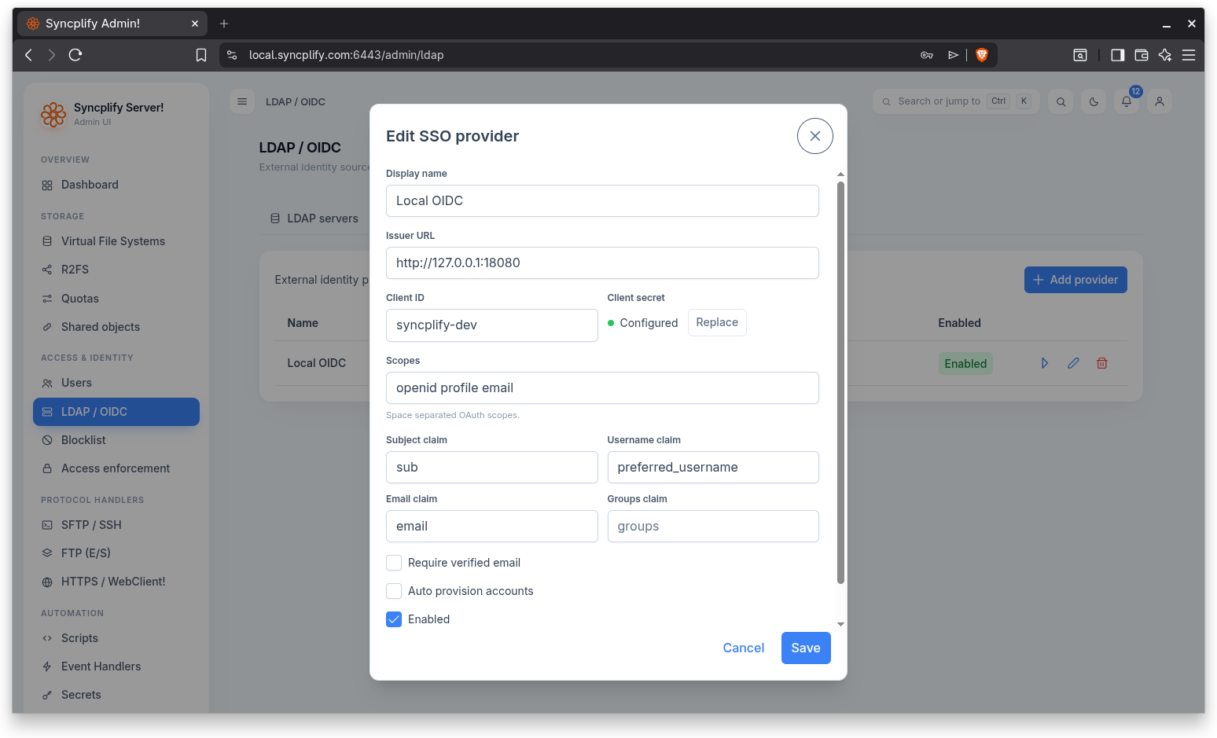
Task: Enable Auto provision accounts checkbox
Action: pos(394,591)
